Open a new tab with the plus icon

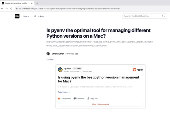[37, 3]
